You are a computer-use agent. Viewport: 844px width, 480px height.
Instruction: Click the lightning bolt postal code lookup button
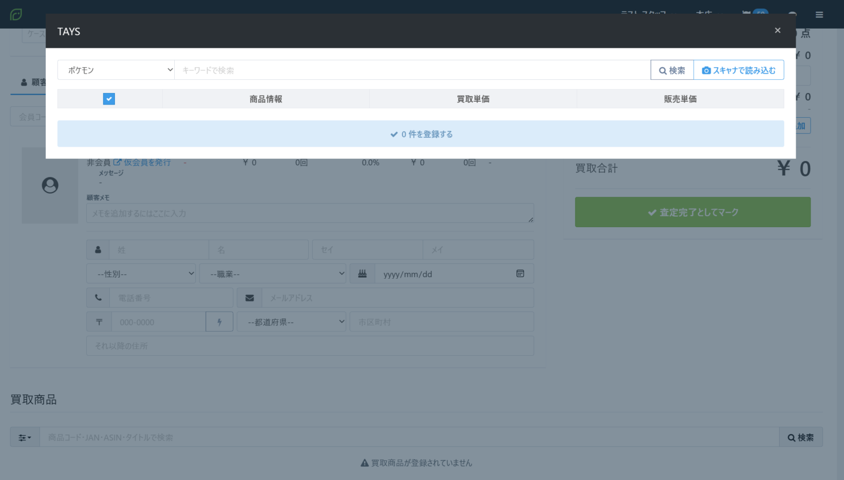(x=219, y=322)
